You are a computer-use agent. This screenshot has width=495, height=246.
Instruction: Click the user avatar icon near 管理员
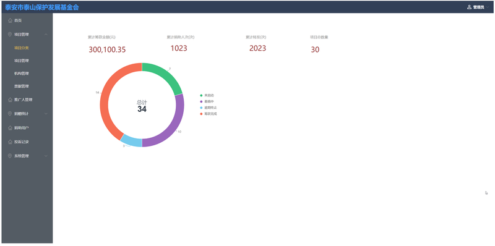tap(469, 7)
